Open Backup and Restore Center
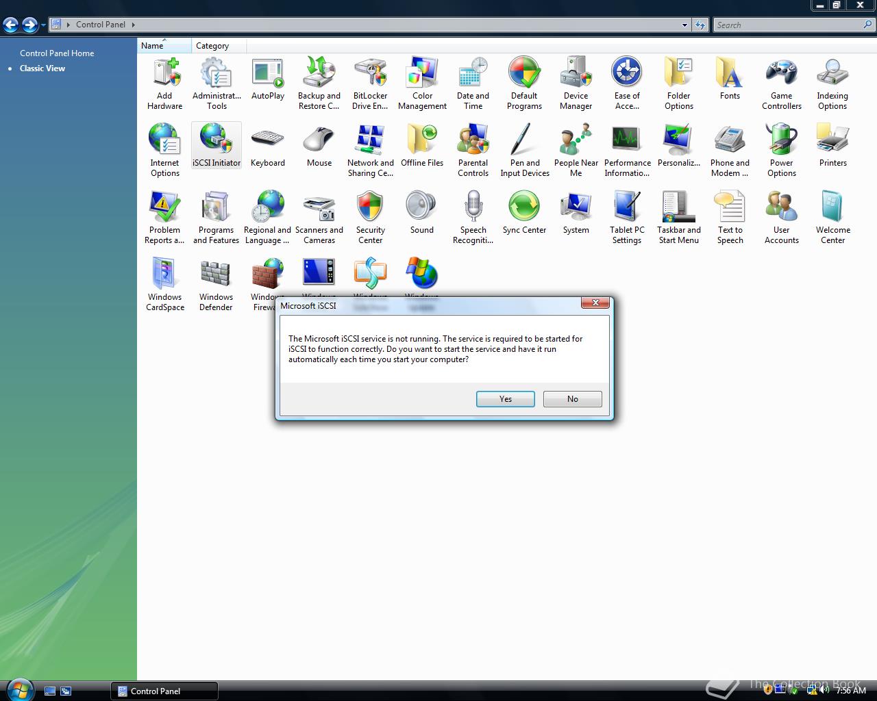Screen dimensions: 877x701 (x=319, y=83)
